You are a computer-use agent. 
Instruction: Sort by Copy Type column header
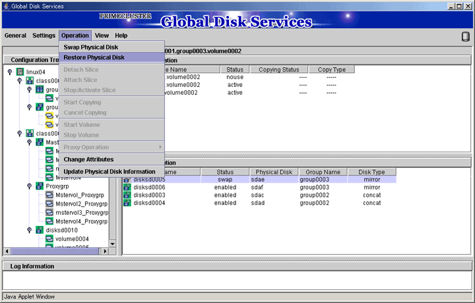pyautogui.click(x=332, y=70)
